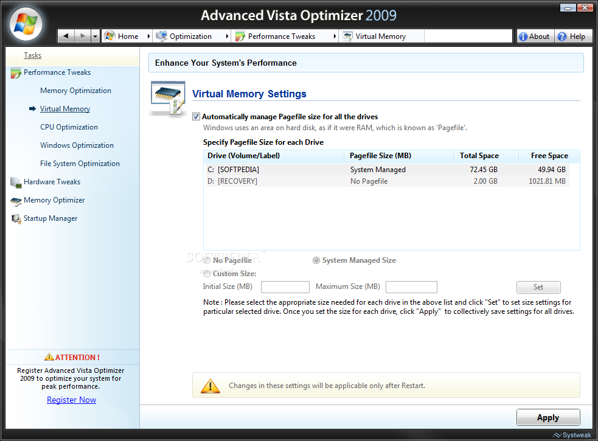Open the navigation history dropdown arrow

[95, 36]
